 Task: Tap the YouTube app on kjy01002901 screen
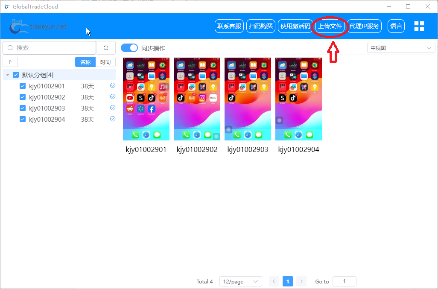(x=130, y=98)
